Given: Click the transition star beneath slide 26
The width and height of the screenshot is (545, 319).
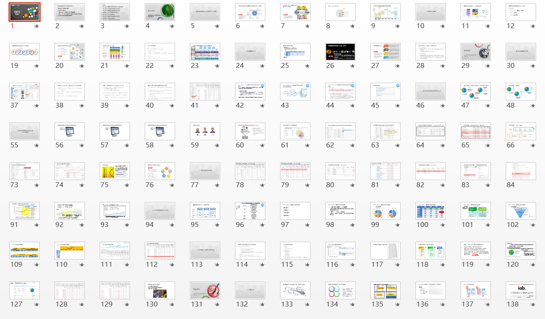Looking at the screenshot, I should [x=352, y=66].
